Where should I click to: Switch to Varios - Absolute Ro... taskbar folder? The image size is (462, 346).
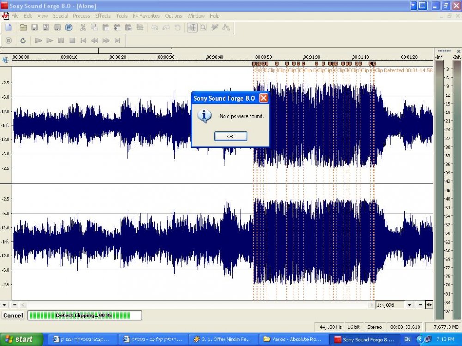click(x=292, y=339)
